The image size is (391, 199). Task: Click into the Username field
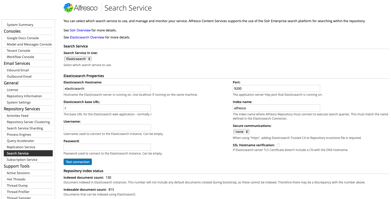107,128
